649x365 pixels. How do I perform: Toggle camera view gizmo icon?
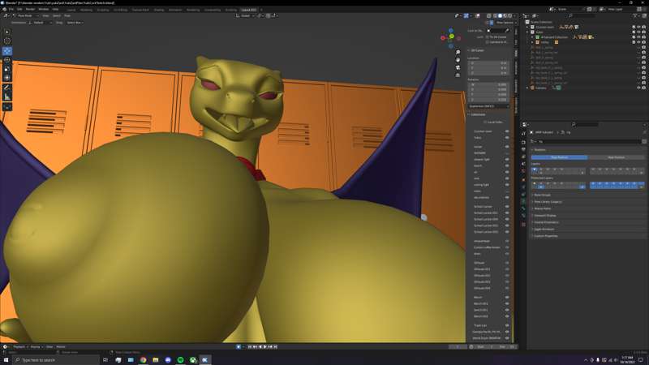coord(458,67)
